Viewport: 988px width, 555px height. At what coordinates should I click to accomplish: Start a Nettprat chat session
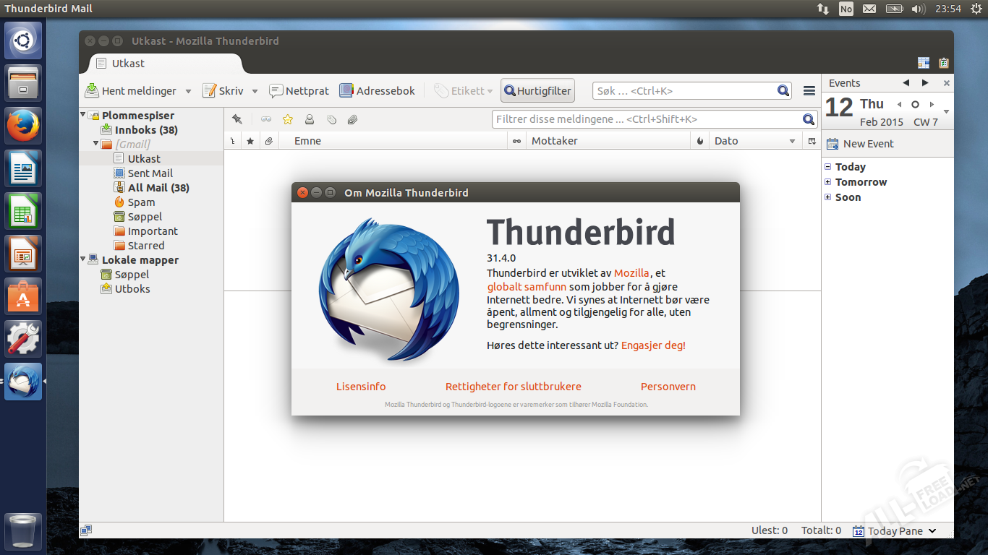pos(299,91)
